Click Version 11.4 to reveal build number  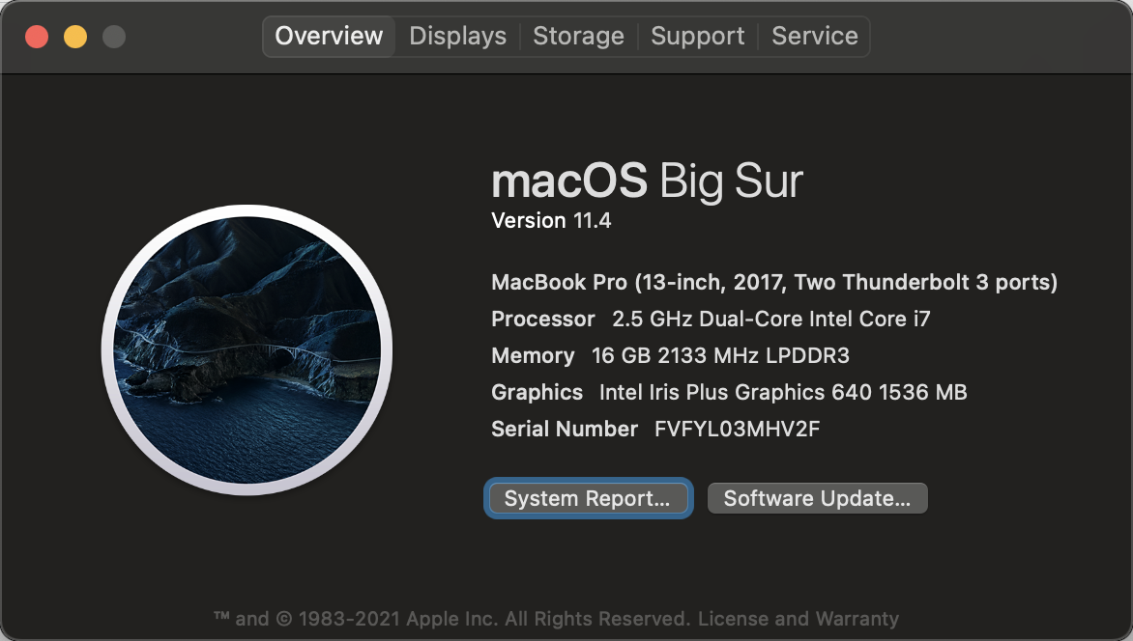[x=551, y=220]
